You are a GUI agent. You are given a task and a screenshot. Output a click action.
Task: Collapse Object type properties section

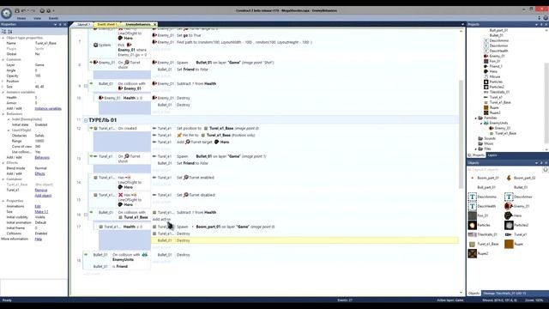[3, 38]
